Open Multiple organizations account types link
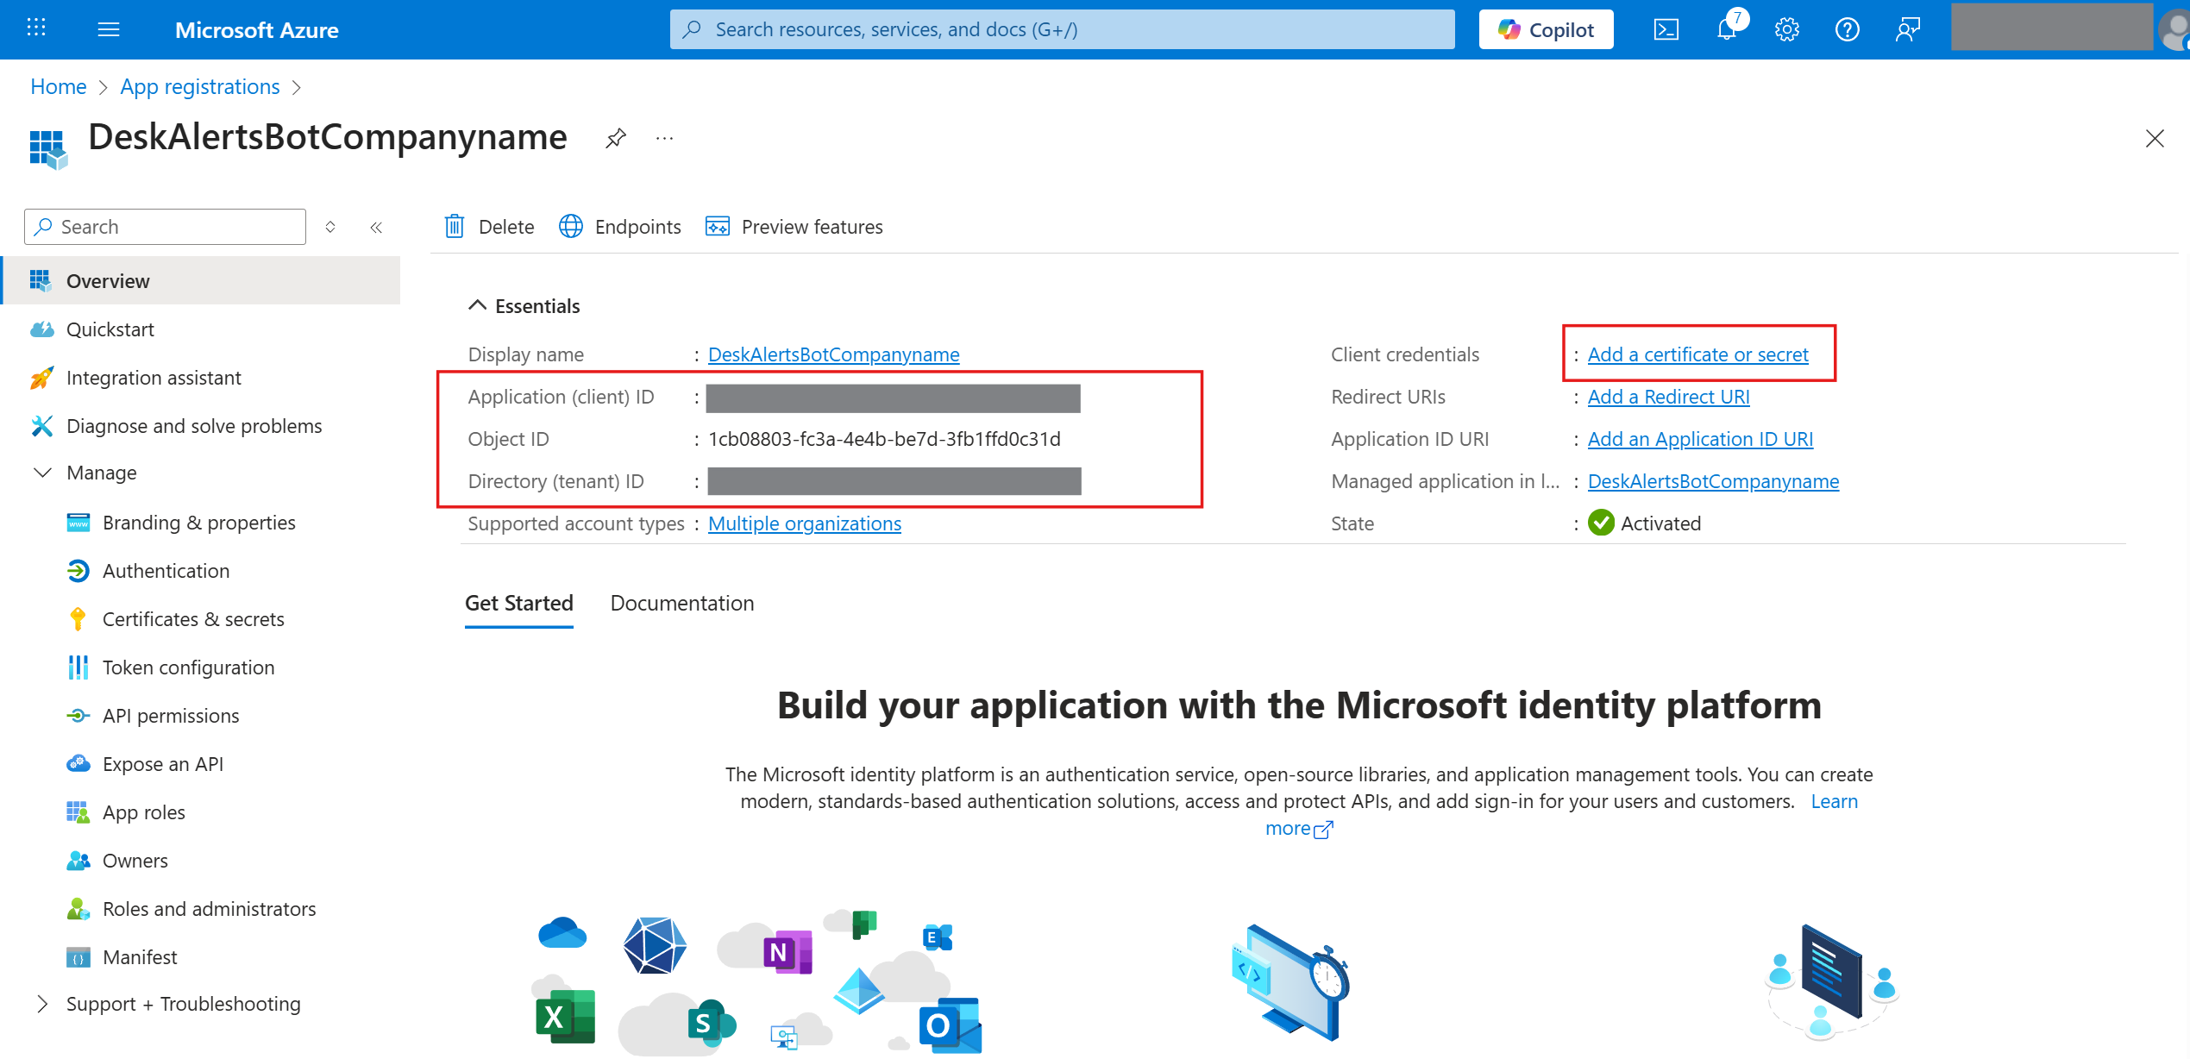2190x1059 pixels. [x=804, y=523]
